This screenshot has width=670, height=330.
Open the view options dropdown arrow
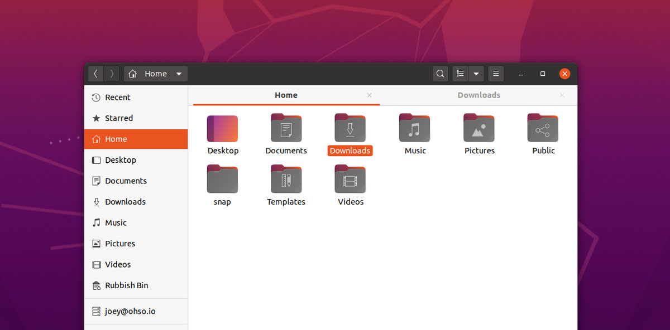pos(476,73)
